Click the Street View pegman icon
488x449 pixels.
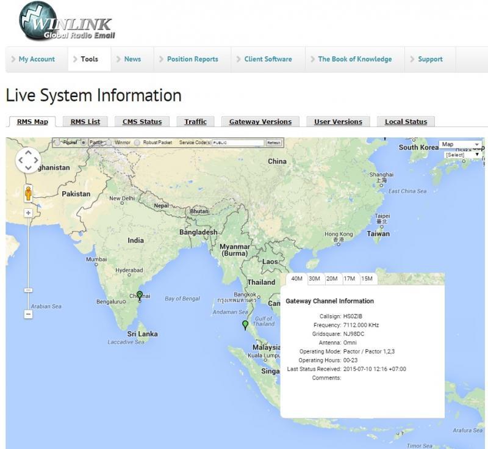tap(28, 194)
